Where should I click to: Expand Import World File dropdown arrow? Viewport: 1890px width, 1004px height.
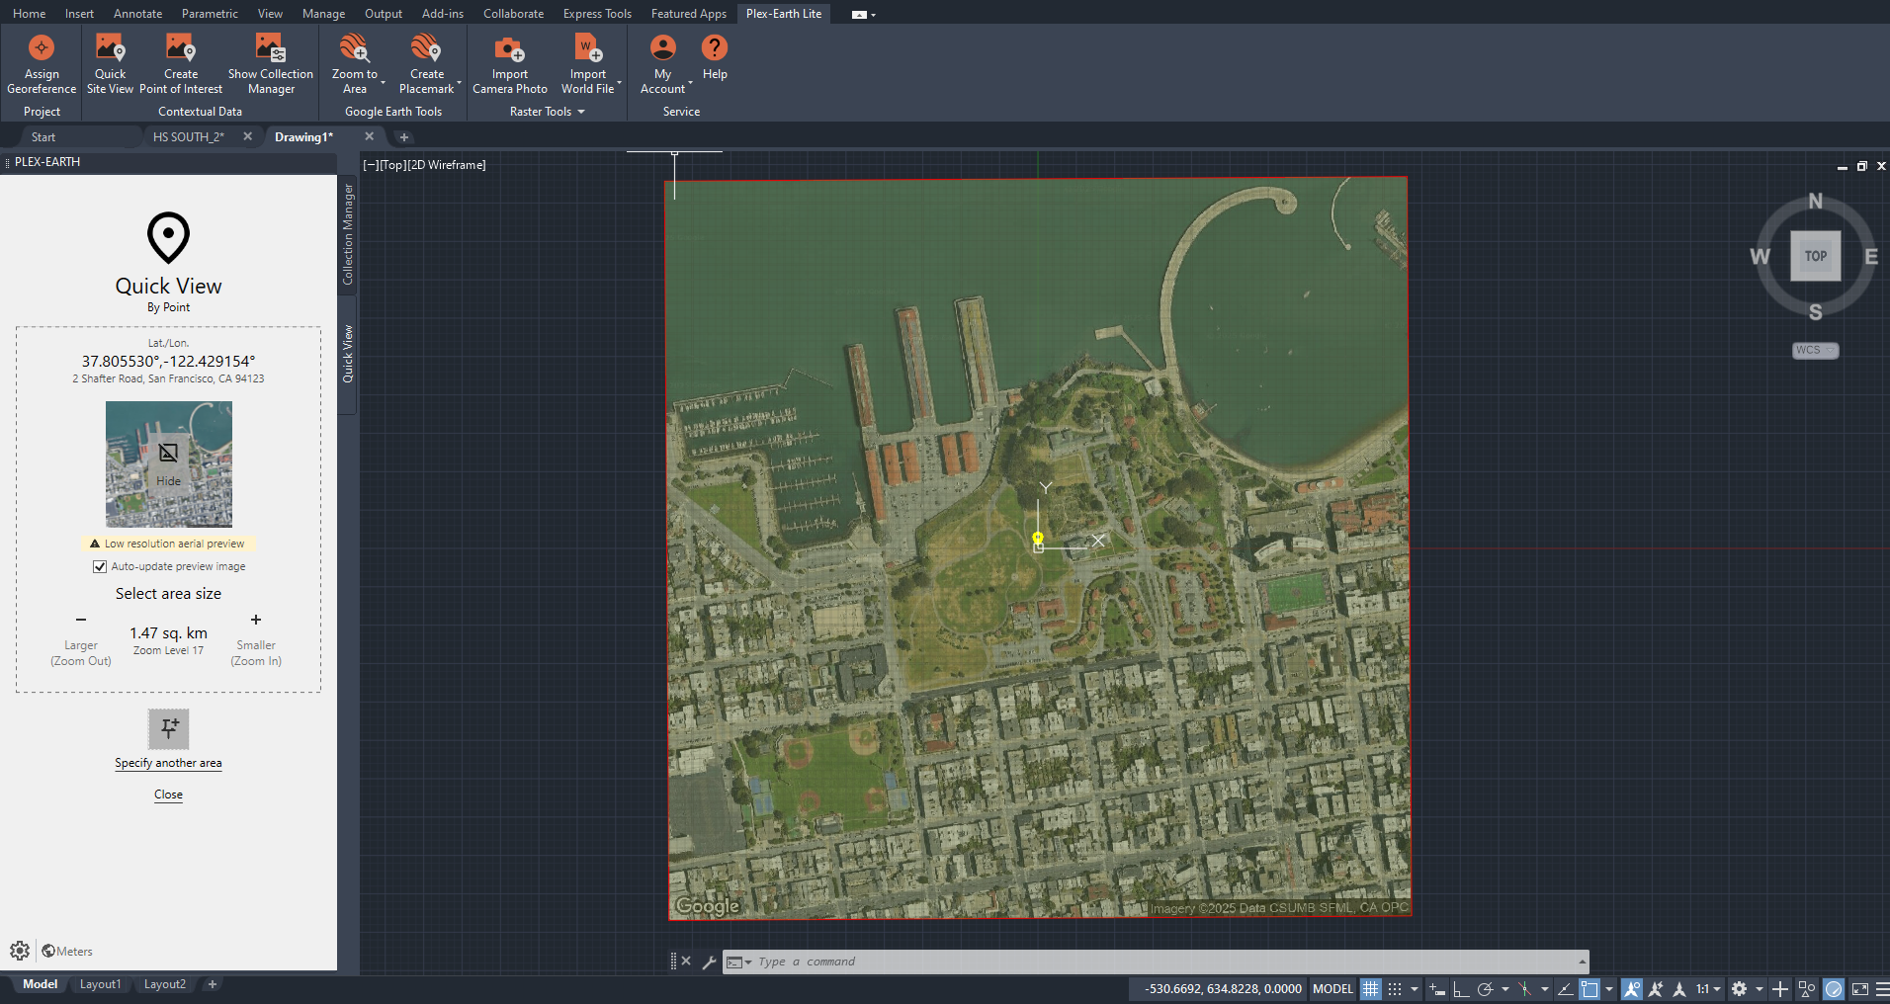point(620,83)
